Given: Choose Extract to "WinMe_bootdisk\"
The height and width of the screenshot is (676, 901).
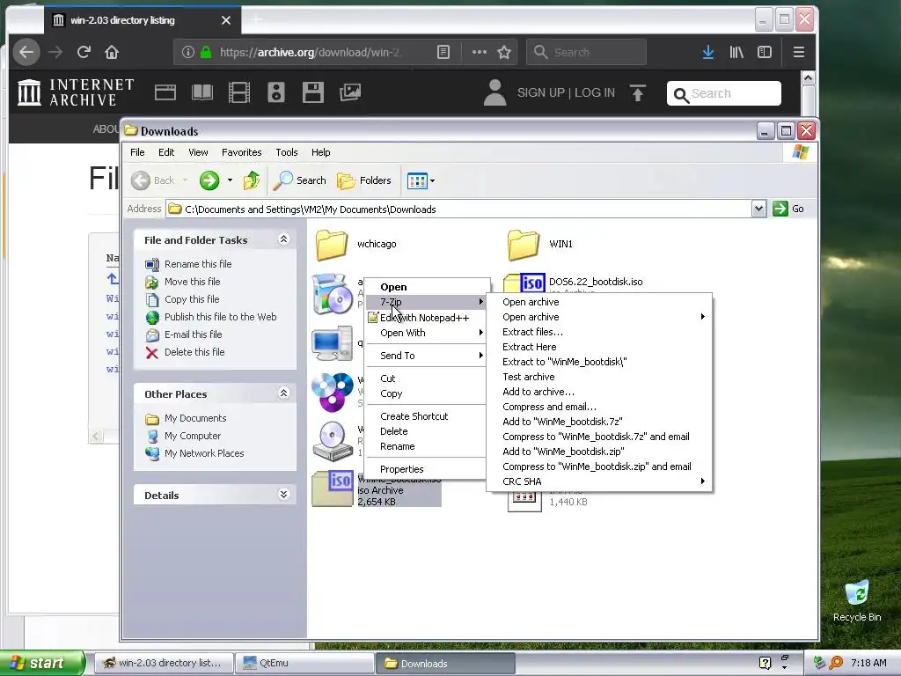Looking at the screenshot, I should click(598, 362).
